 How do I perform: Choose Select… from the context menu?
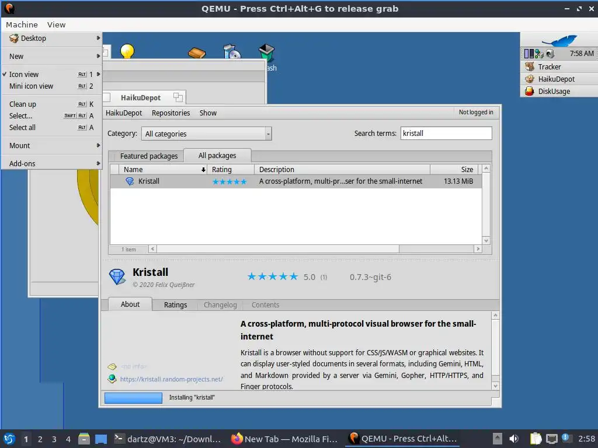tap(51, 116)
